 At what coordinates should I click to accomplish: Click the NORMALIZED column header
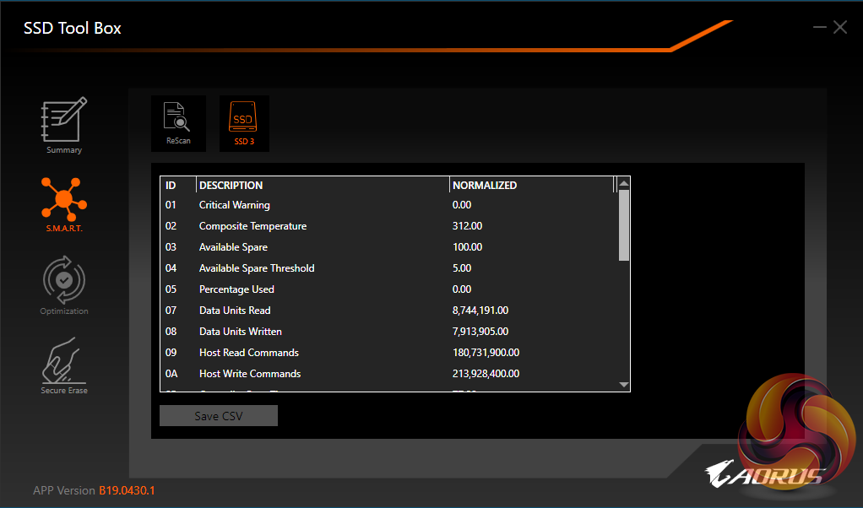[x=531, y=186]
